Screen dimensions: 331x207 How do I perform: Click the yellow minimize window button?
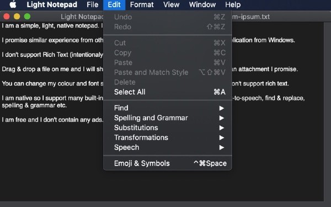point(17,17)
